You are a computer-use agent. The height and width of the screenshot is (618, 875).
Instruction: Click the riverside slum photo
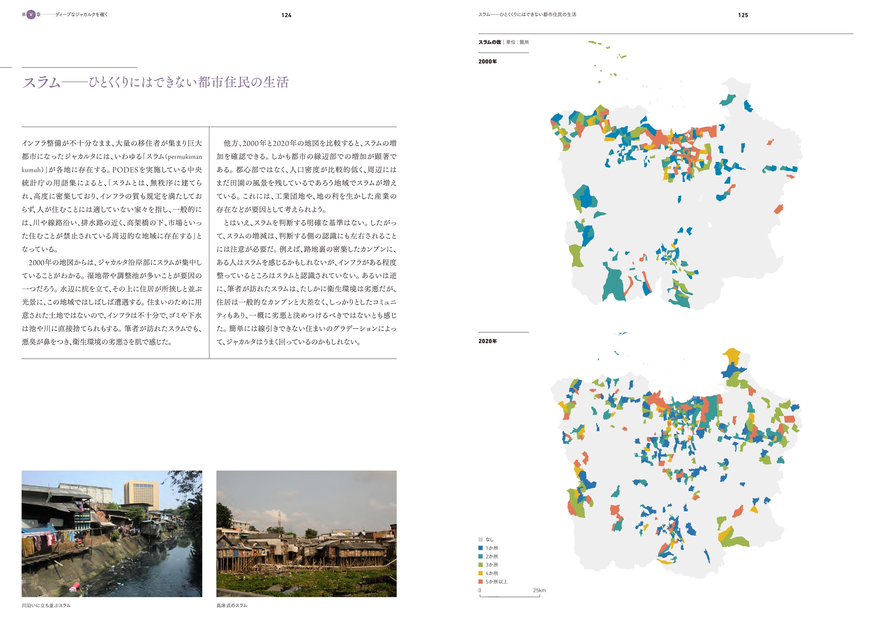[x=112, y=534]
